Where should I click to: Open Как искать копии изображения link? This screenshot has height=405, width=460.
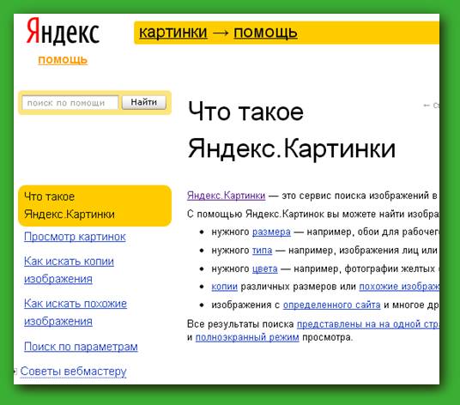[x=69, y=269]
